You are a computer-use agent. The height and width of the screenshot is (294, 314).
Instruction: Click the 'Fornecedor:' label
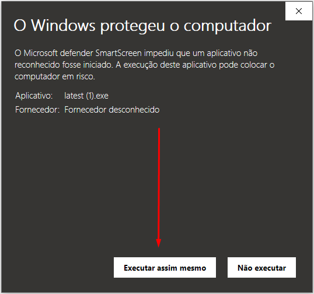tap(37, 110)
